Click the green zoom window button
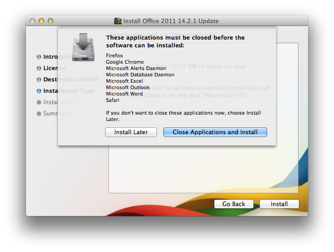The height and width of the screenshot is (252, 334). point(51,21)
